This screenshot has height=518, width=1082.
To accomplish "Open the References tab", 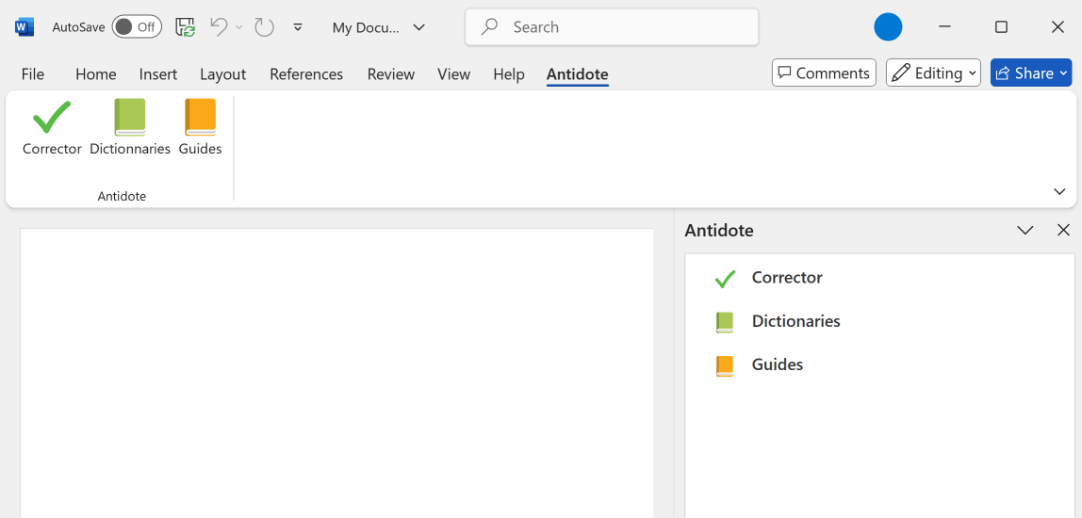I will click(x=306, y=73).
